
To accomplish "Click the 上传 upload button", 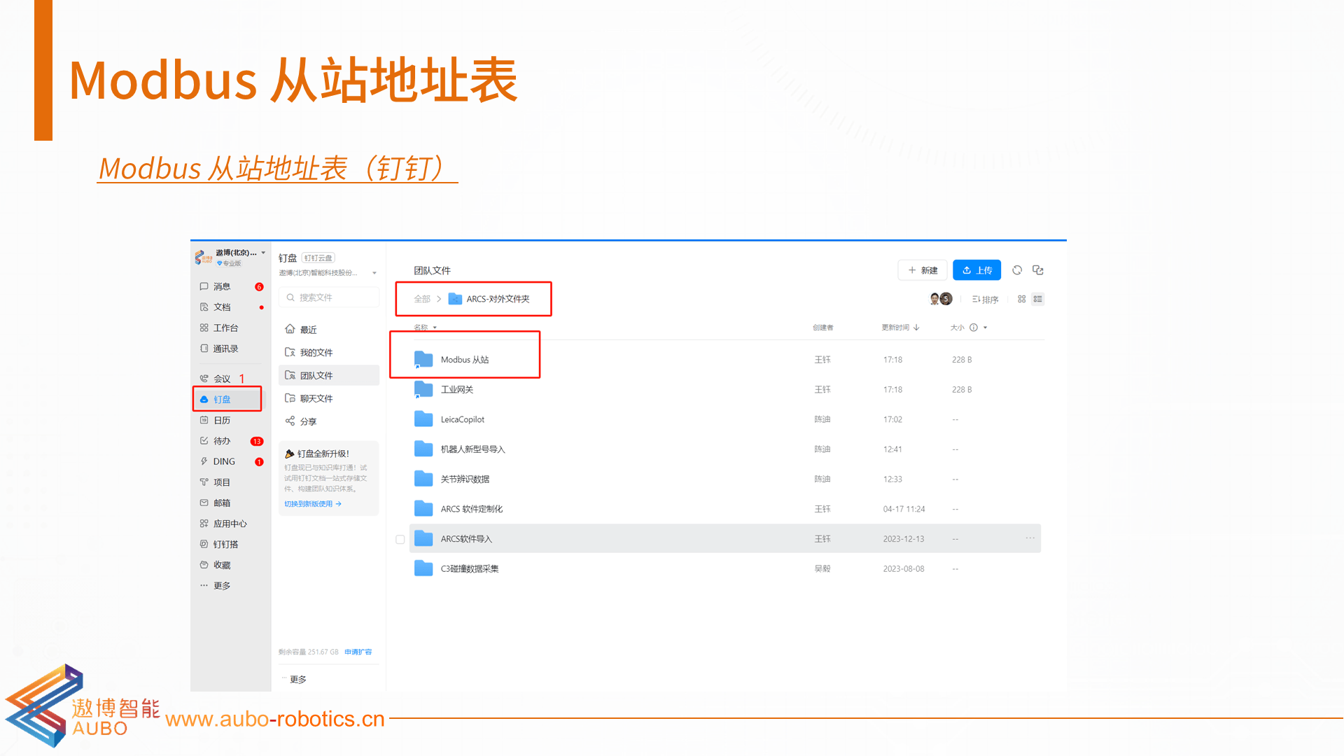I will (977, 270).
